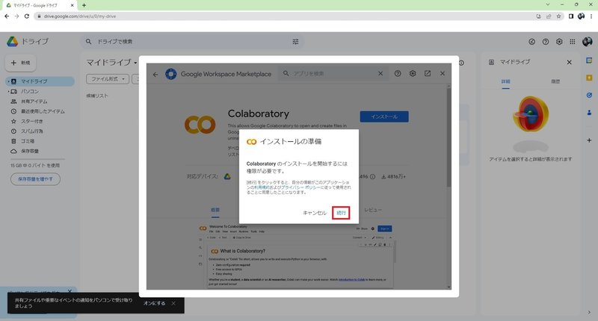
Task: Expand the パソコン sidebar tree arrow
Action: tap(8, 91)
